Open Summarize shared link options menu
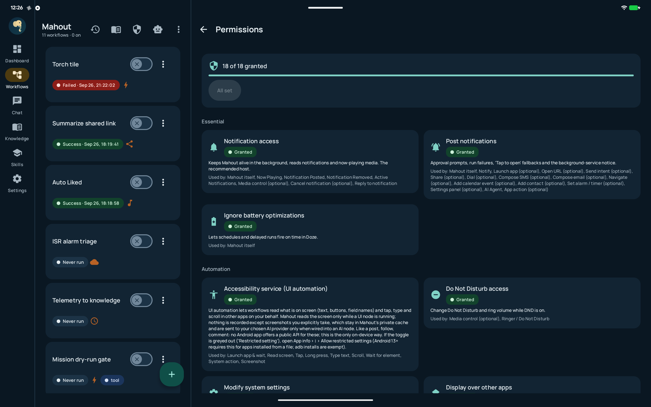The height and width of the screenshot is (407, 651). 163,123
